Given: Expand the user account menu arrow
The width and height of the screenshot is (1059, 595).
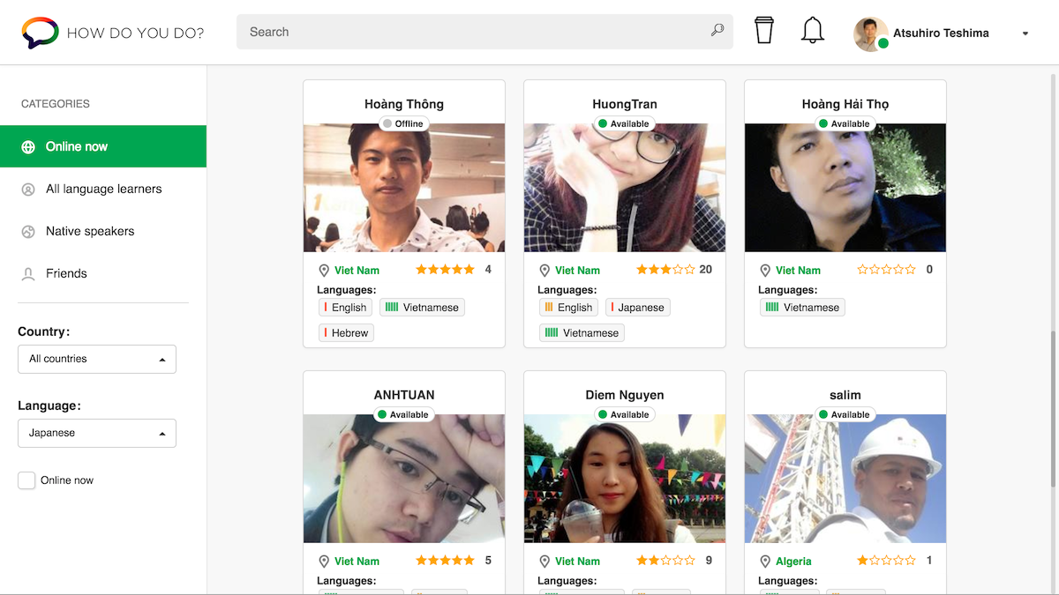Looking at the screenshot, I should pyautogui.click(x=1025, y=34).
